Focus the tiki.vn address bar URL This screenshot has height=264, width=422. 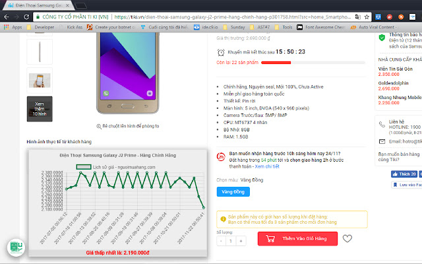[233, 17]
